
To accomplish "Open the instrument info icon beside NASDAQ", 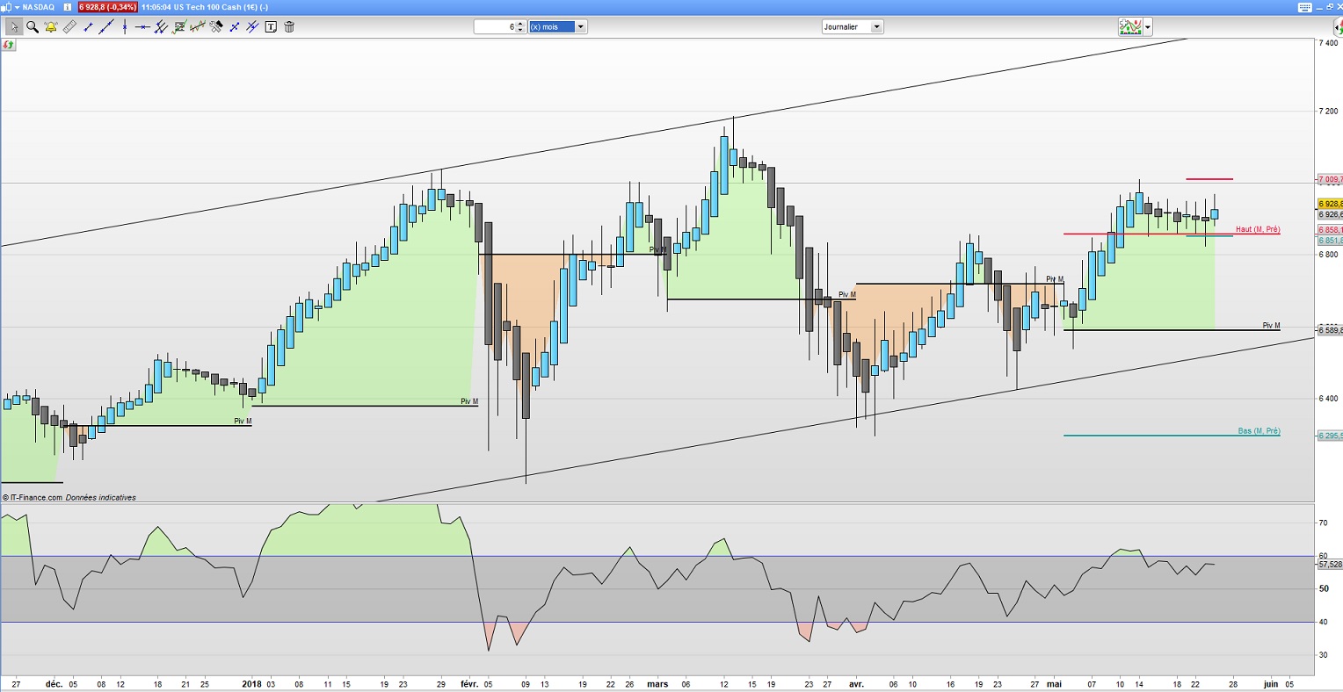I will (x=68, y=7).
